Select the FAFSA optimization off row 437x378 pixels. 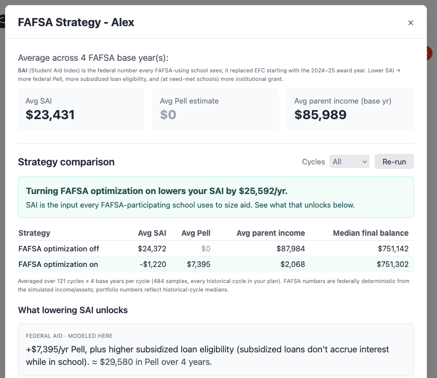point(216,248)
